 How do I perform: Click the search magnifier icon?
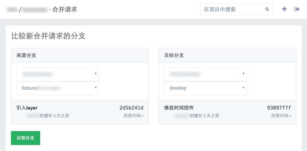267,9
